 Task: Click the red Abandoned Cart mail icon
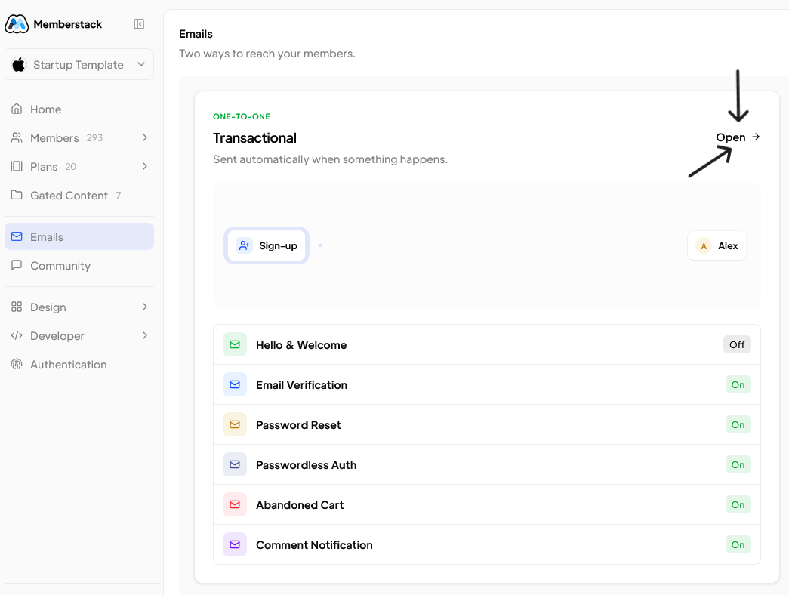(x=235, y=504)
